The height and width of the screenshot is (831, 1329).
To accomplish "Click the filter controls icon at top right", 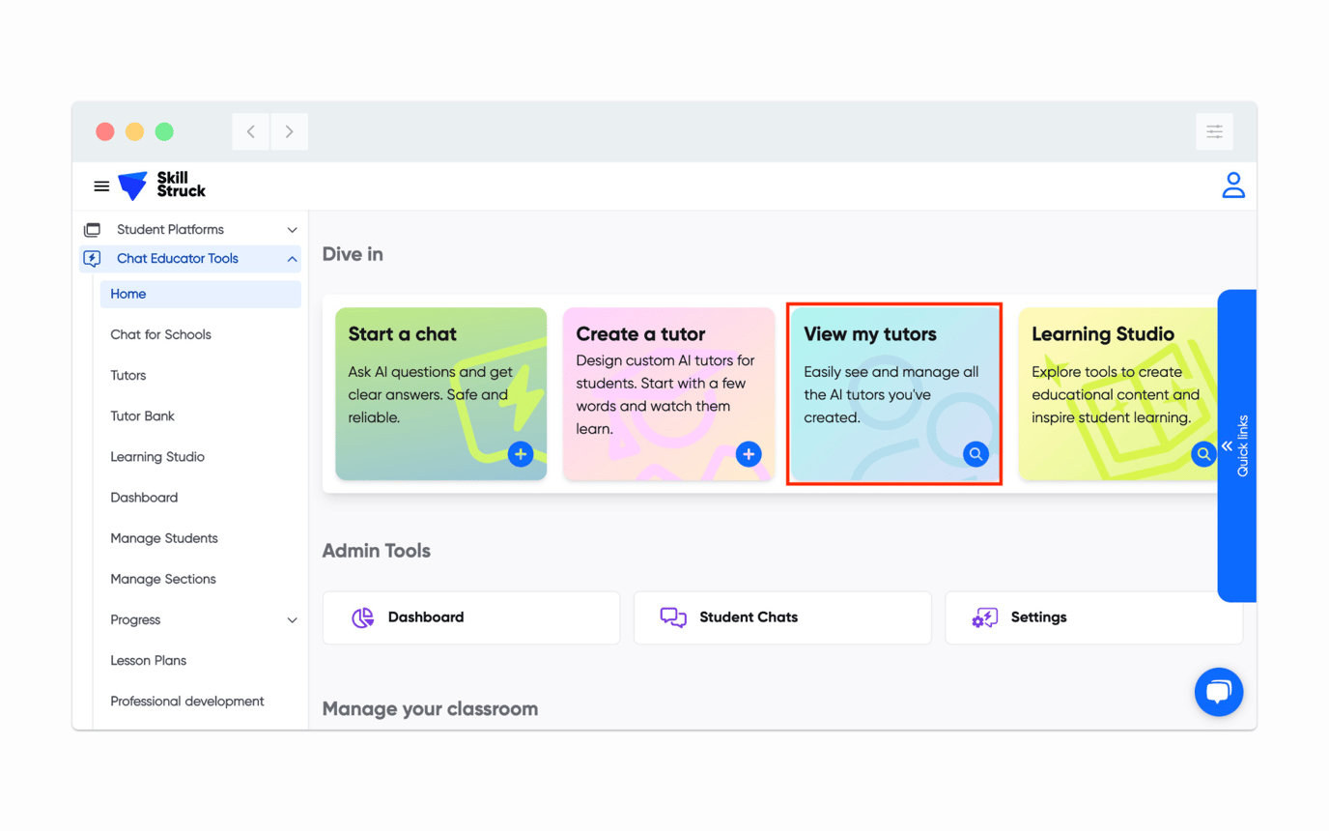I will pos(1214,131).
